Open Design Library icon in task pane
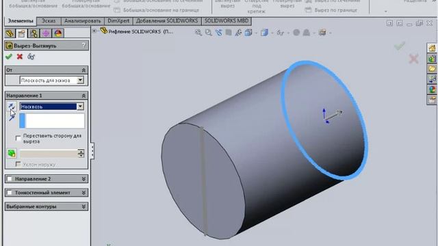This screenshot has width=438, height=246. tap(432, 59)
